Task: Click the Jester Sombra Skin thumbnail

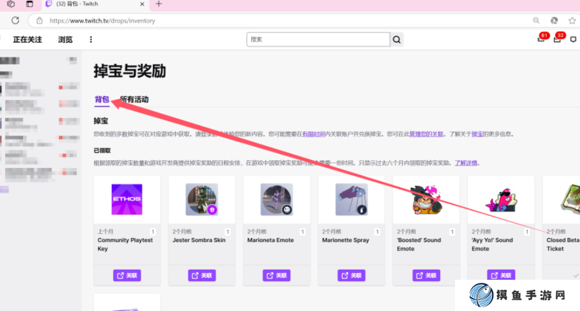Action: pyautogui.click(x=201, y=200)
